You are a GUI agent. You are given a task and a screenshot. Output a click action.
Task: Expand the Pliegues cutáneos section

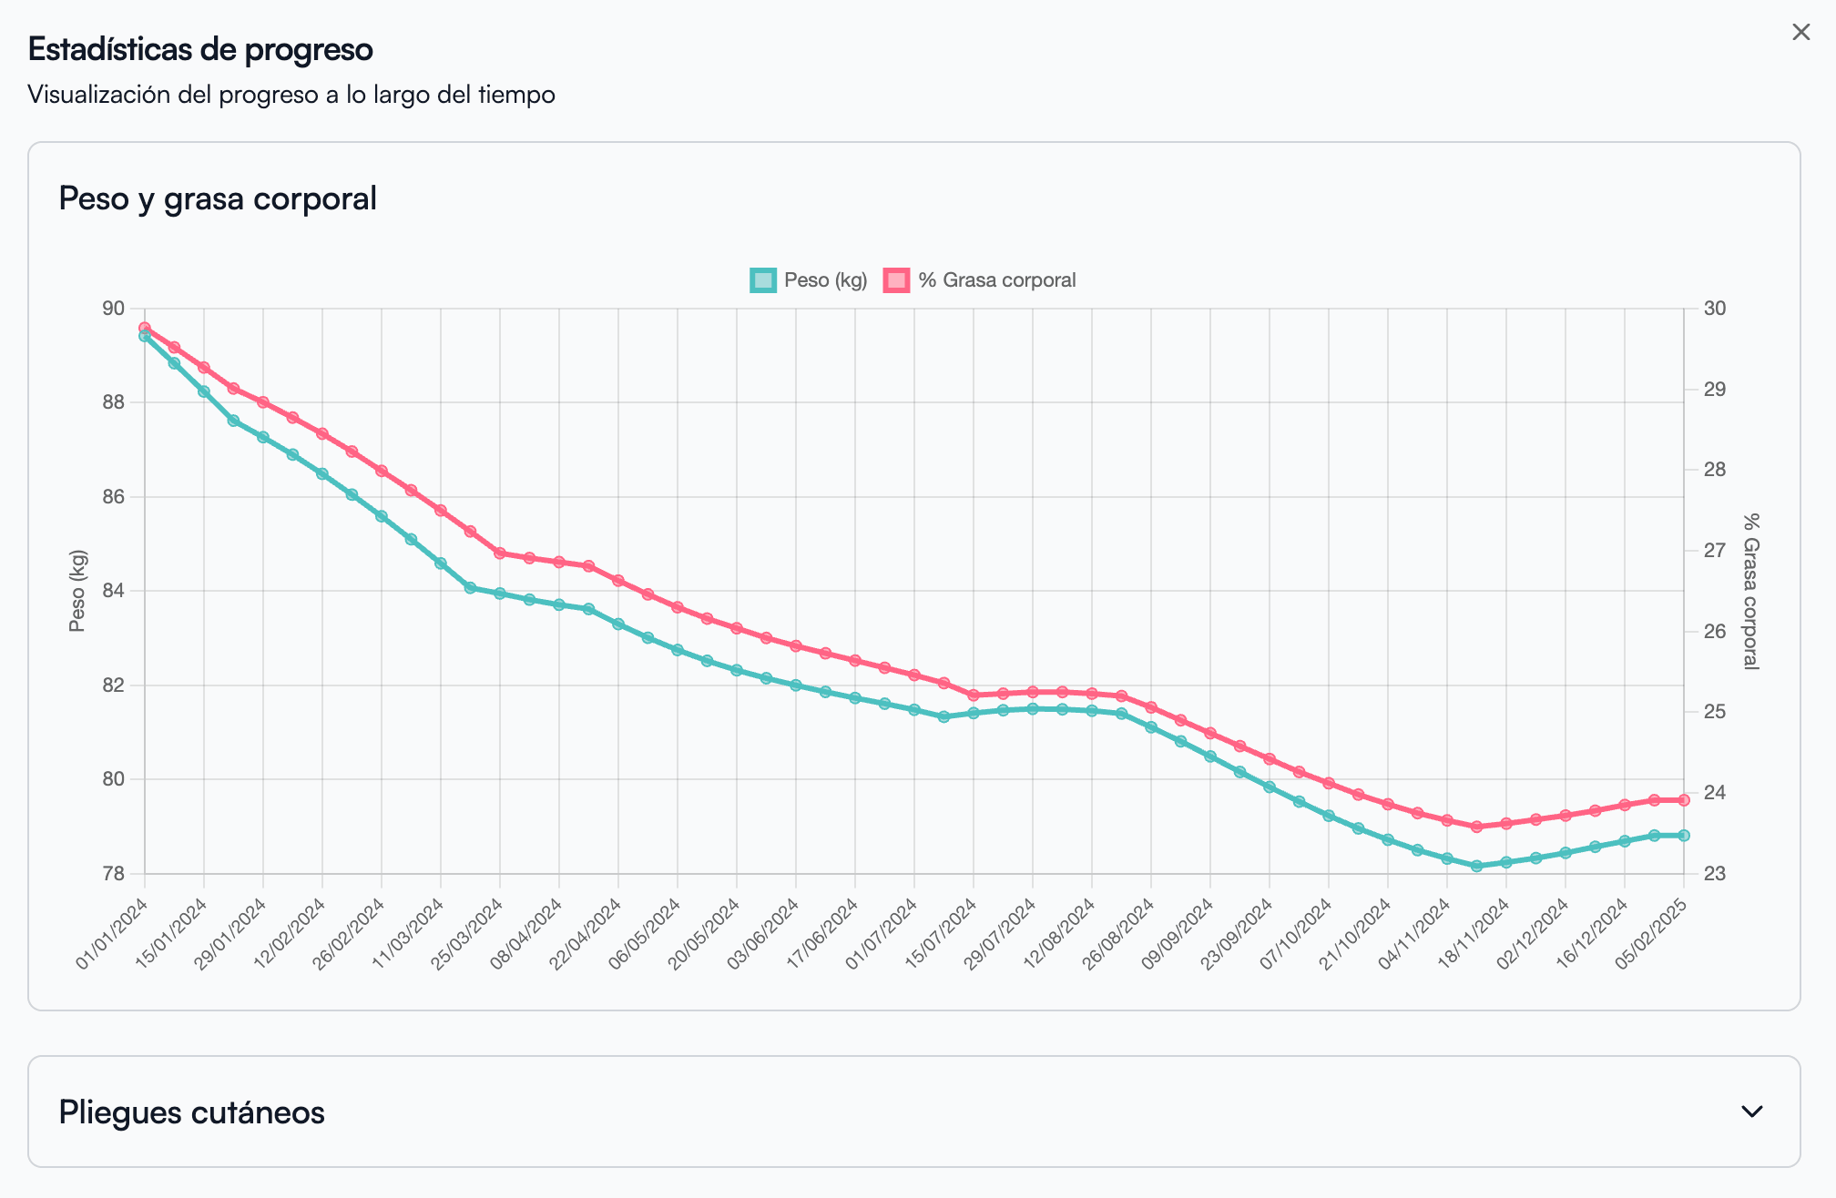coord(911,1112)
